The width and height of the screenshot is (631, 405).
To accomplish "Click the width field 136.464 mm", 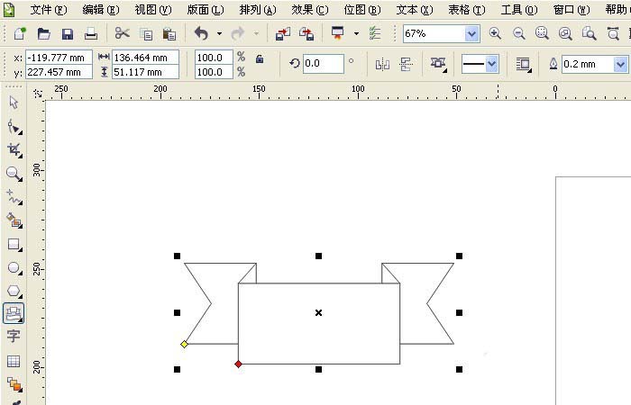I will [145, 58].
